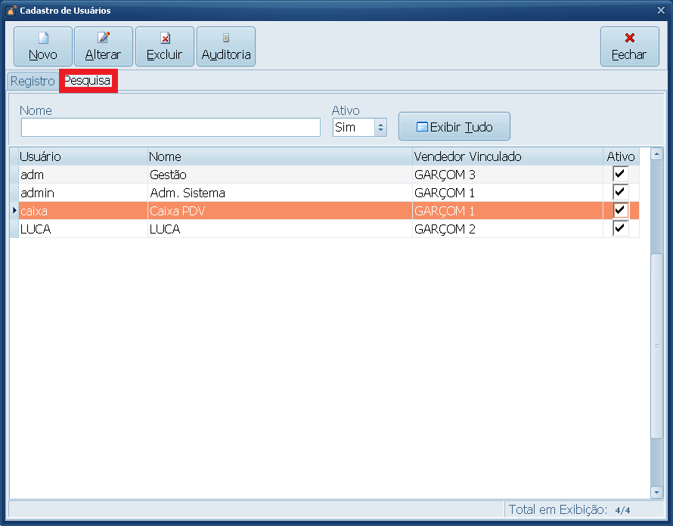Screen dimensions: 673x526
Task: Open the Ativo Sim dropdown
Action: coord(380,128)
